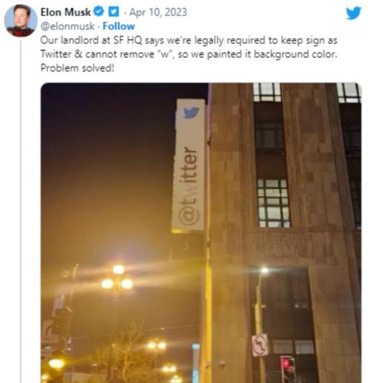Image resolution: width=368 pixels, height=383 pixels.
Task: Click the "Problem solved!" text
Action: pos(77,68)
